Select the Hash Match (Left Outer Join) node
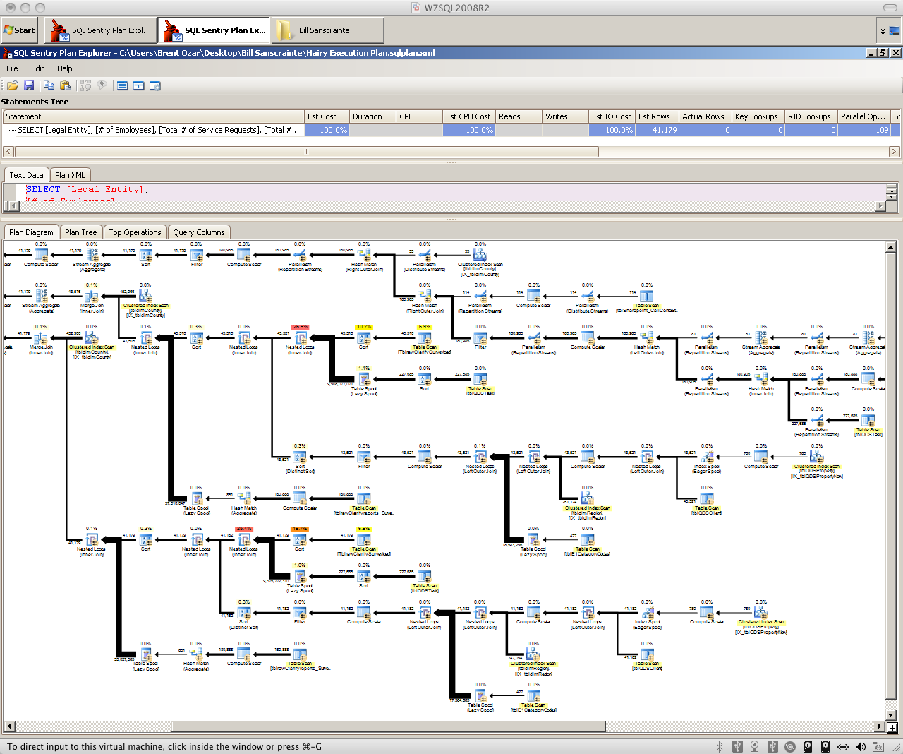 tap(646, 338)
